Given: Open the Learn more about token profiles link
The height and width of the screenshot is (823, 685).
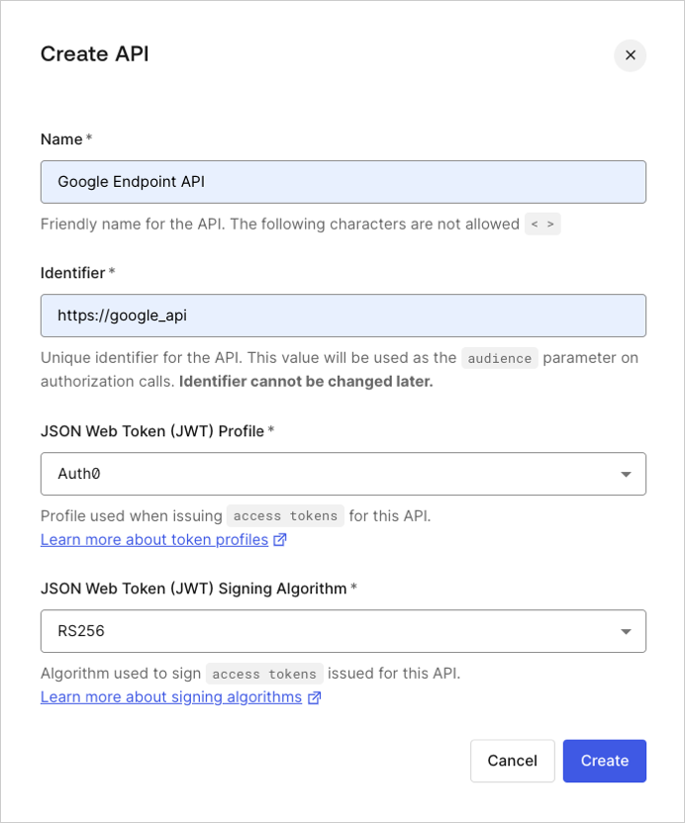Looking at the screenshot, I should click(x=153, y=539).
